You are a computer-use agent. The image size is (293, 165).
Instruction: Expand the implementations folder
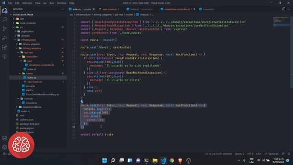click(x=17, y=107)
